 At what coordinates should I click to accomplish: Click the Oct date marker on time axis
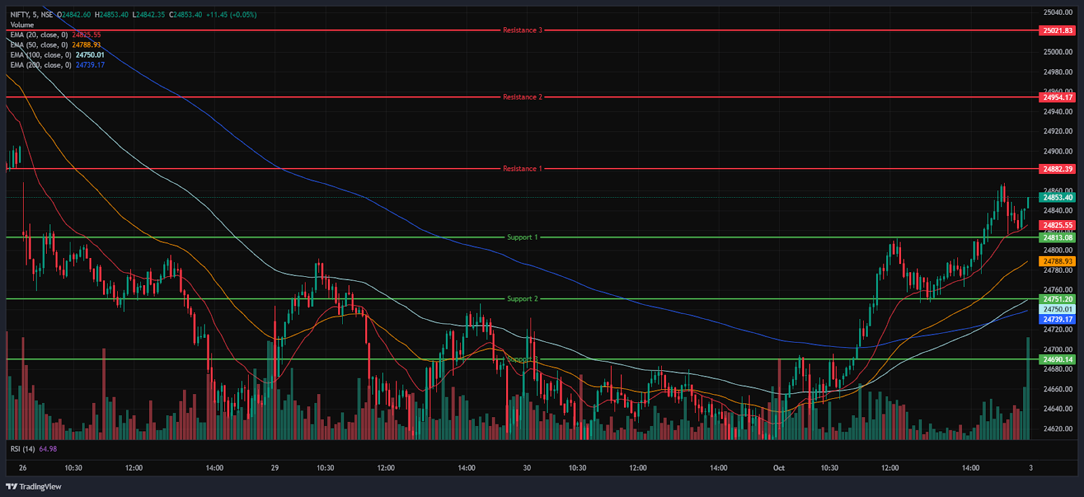[779, 468]
